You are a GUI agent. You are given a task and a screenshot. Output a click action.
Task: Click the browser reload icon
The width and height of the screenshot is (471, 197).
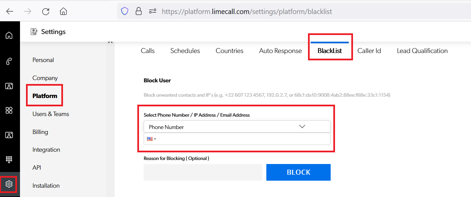[x=46, y=12]
